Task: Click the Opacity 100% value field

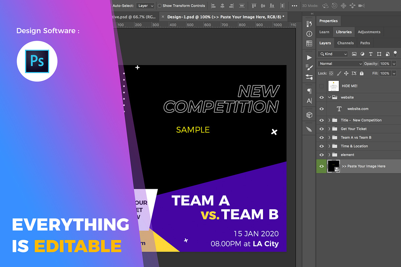Action: 385,63
